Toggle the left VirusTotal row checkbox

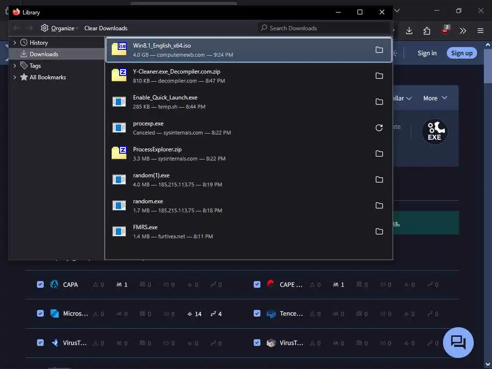pyautogui.click(x=40, y=343)
